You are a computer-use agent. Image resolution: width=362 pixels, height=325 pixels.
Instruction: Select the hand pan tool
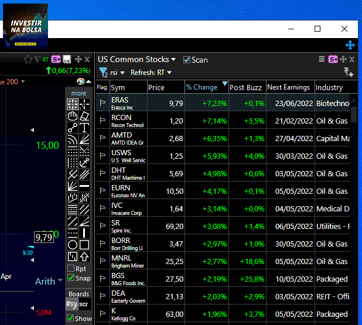[73, 116]
